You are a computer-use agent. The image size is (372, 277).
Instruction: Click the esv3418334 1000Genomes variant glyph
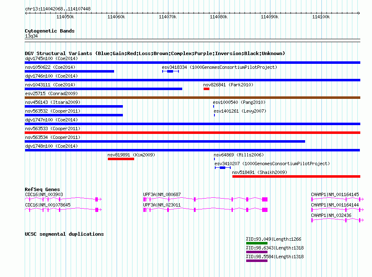click(x=171, y=71)
